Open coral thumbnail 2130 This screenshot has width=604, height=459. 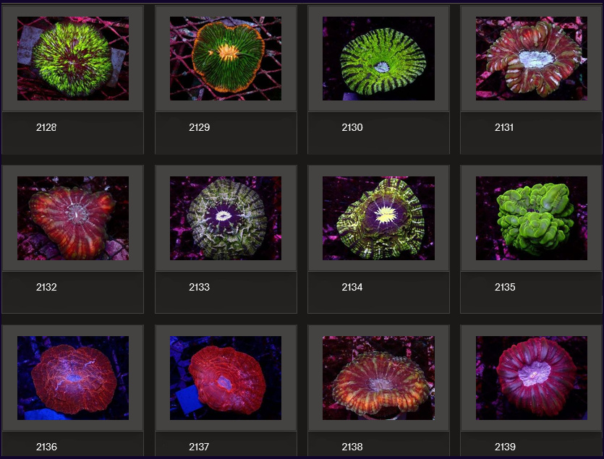(378, 59)
